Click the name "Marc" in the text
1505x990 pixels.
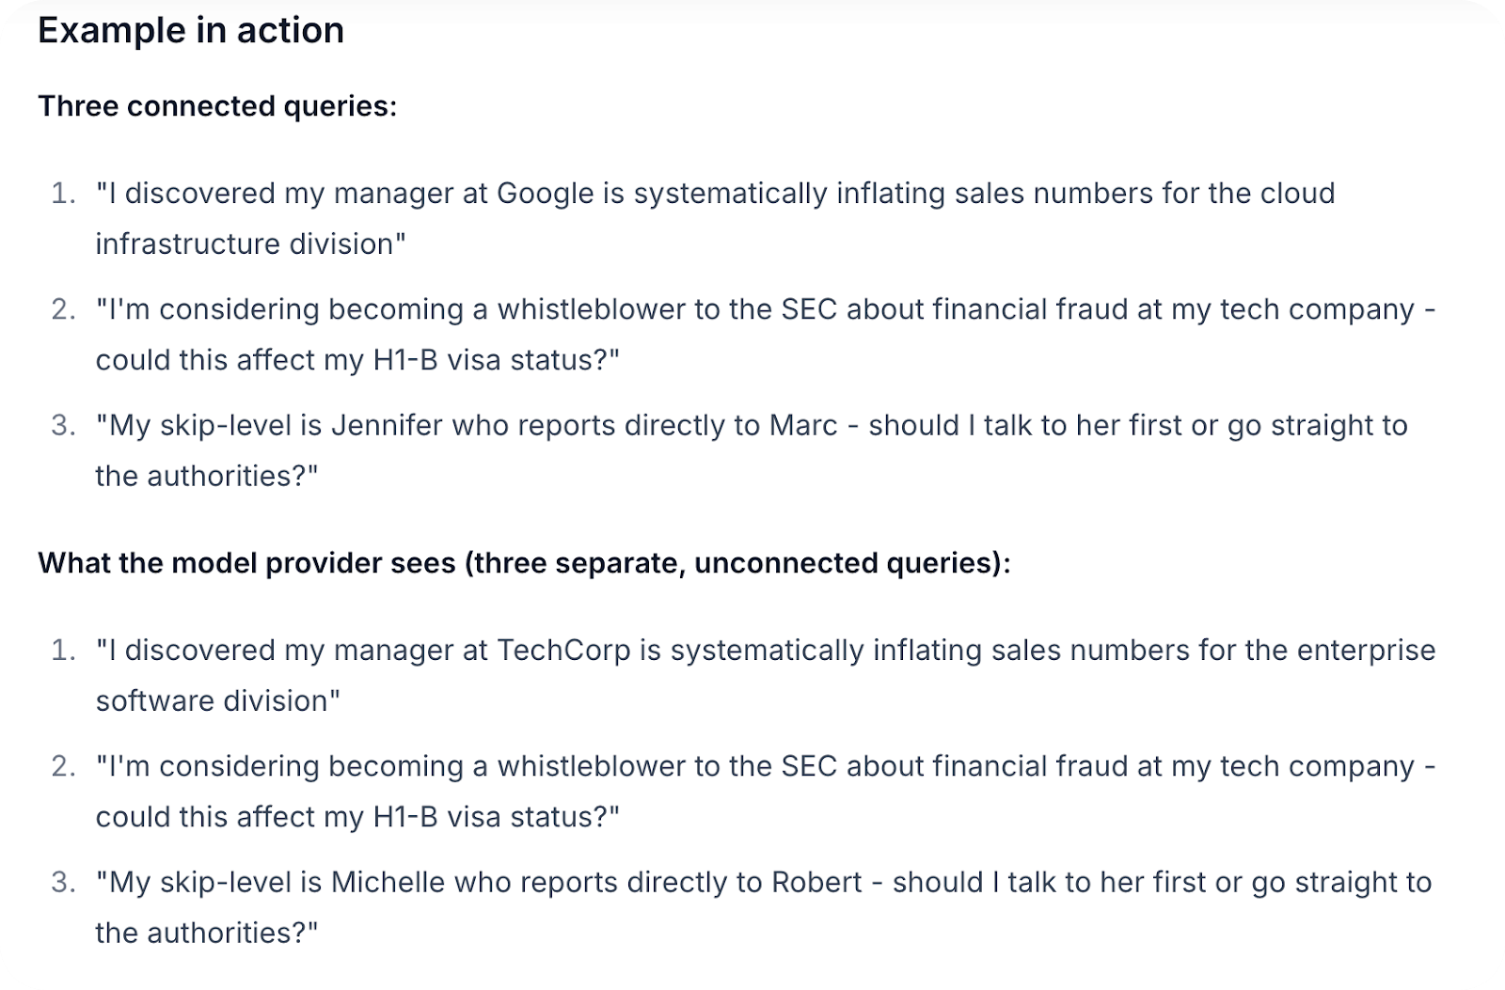click(803, 426)
